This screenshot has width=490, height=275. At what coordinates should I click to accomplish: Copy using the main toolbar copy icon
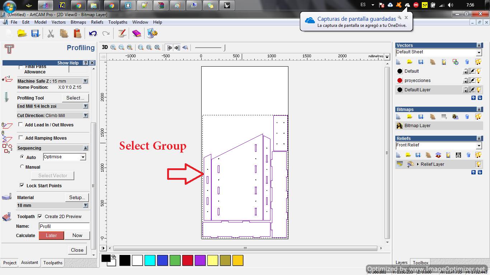[x=64, y=33]
